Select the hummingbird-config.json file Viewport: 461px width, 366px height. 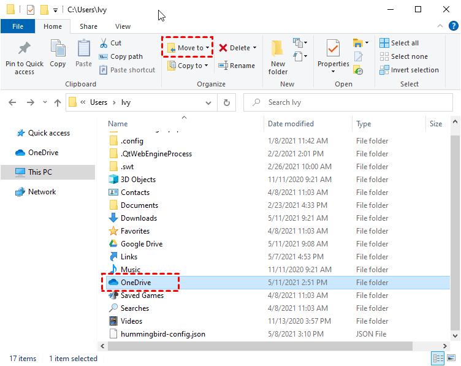pyautogui.click(x=157, y=334)
